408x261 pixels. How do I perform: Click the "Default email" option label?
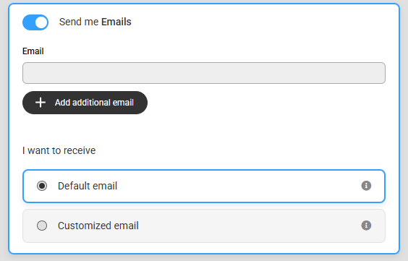(x=88, y=186)
